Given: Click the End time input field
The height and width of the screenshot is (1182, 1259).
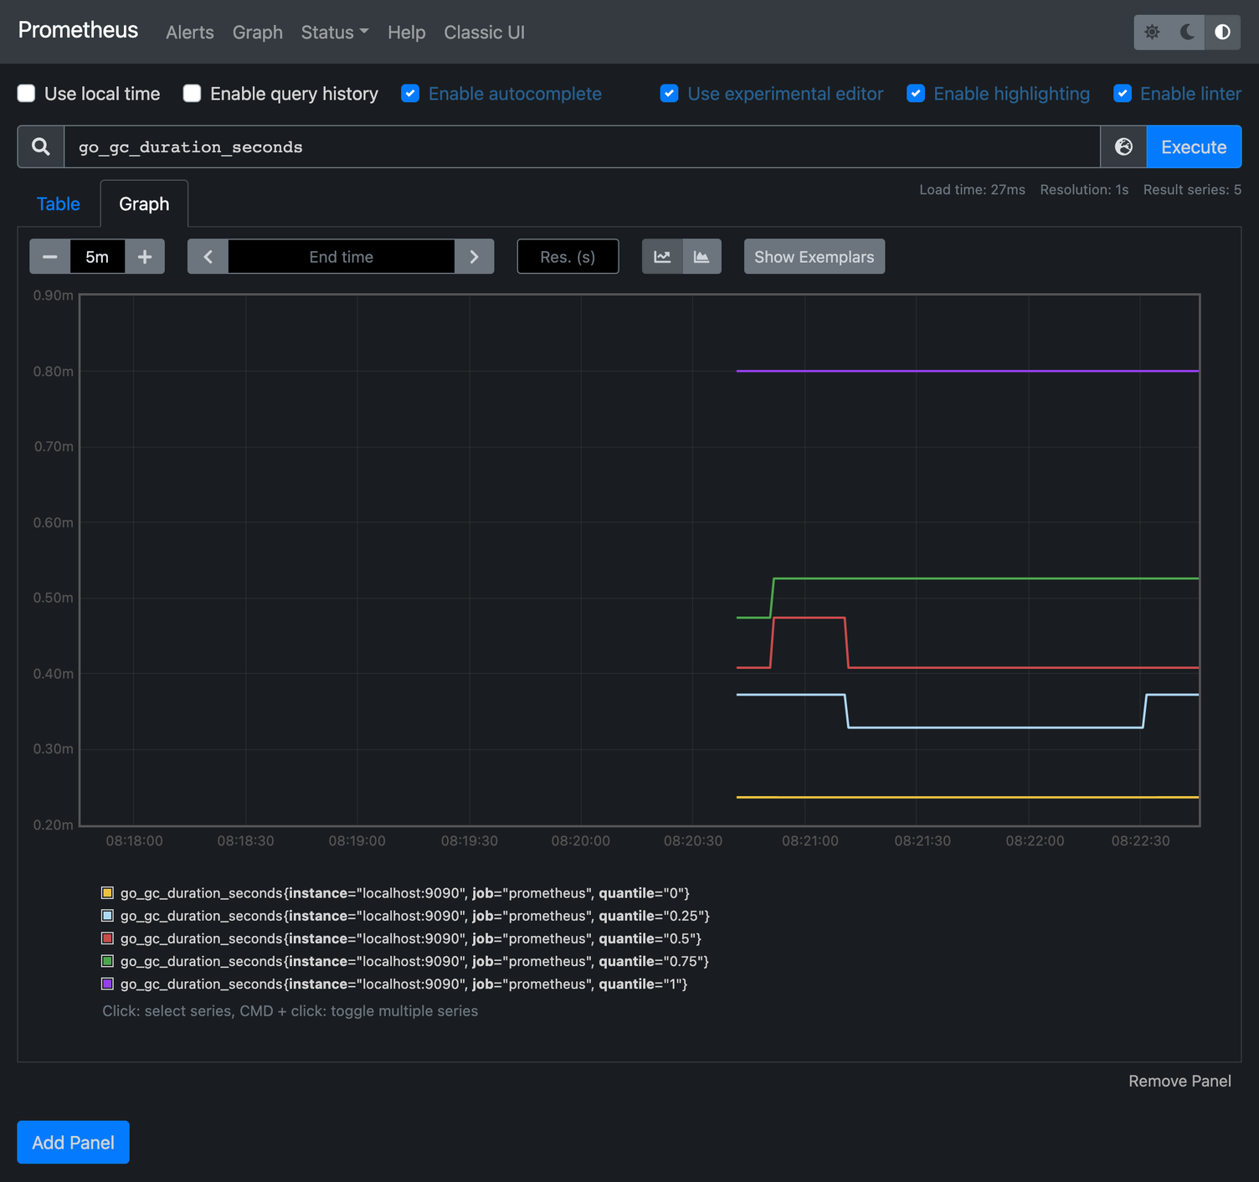Looking at the screenshot, I should tap(342, 256).
